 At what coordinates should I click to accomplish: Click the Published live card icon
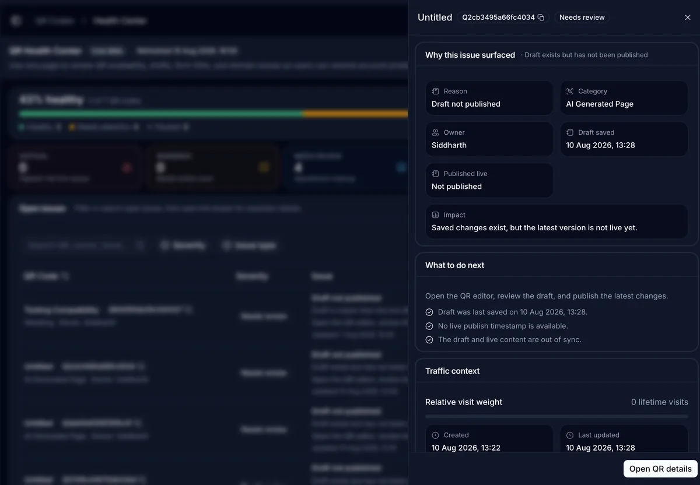435,174
